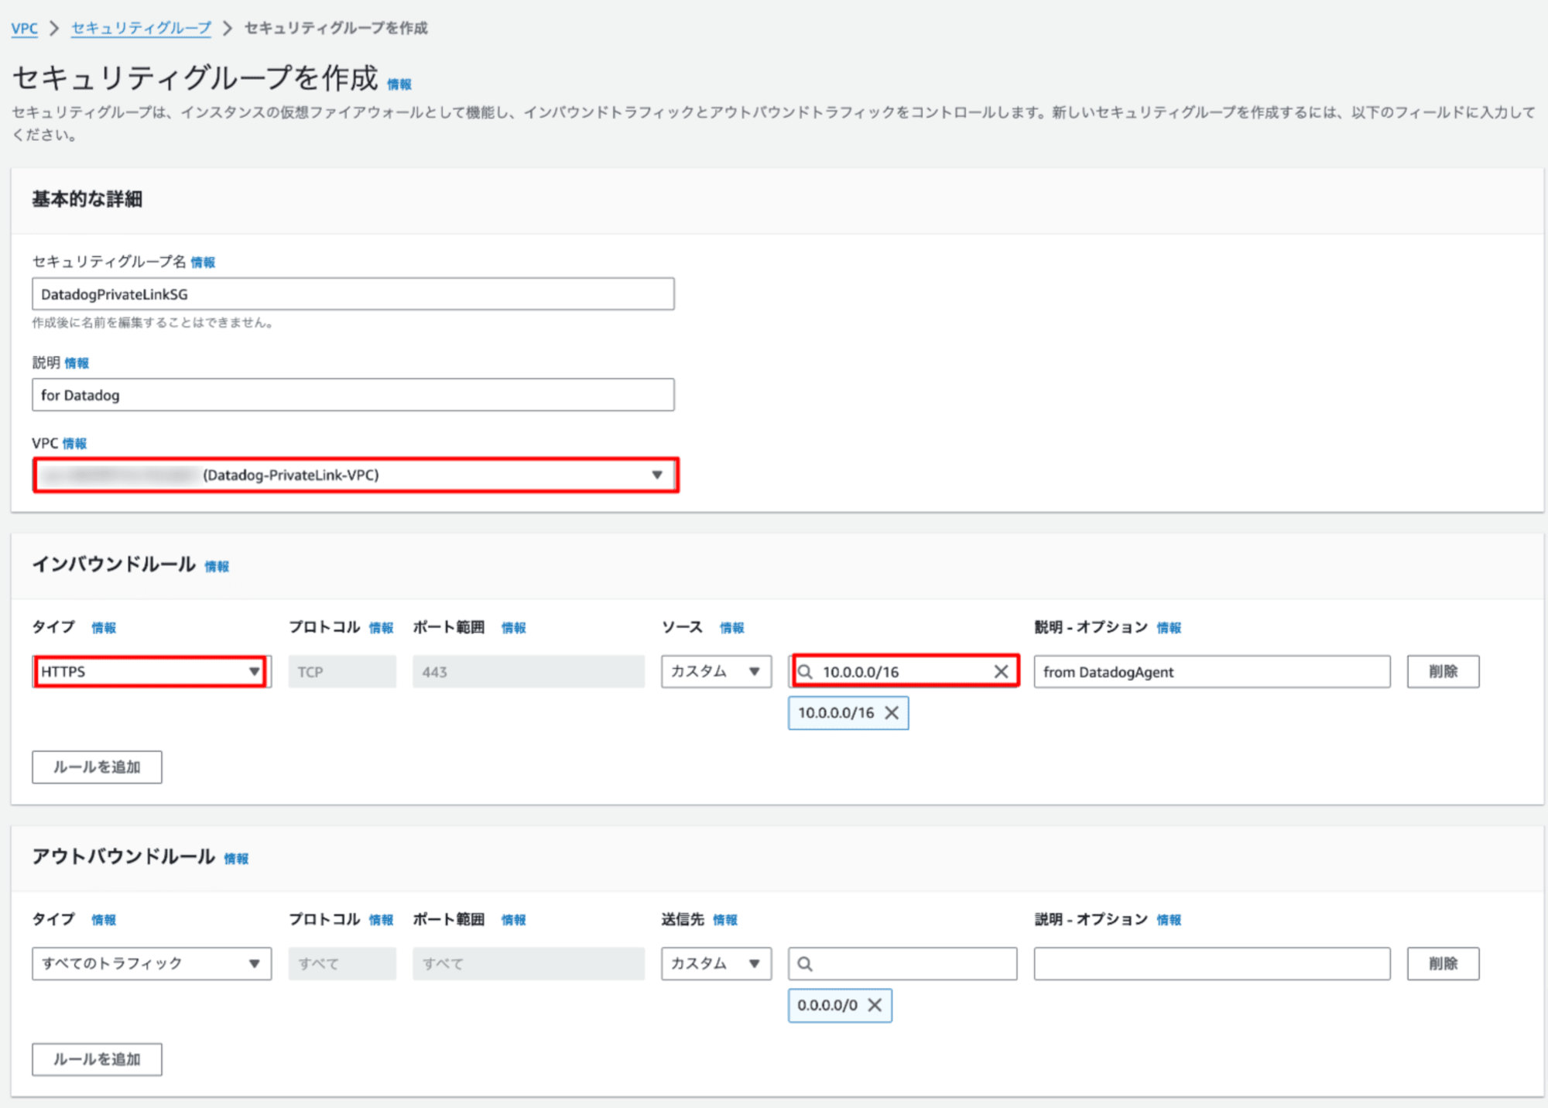Open 情報 link next to セキュリティグループ名

tap(203, 262)
